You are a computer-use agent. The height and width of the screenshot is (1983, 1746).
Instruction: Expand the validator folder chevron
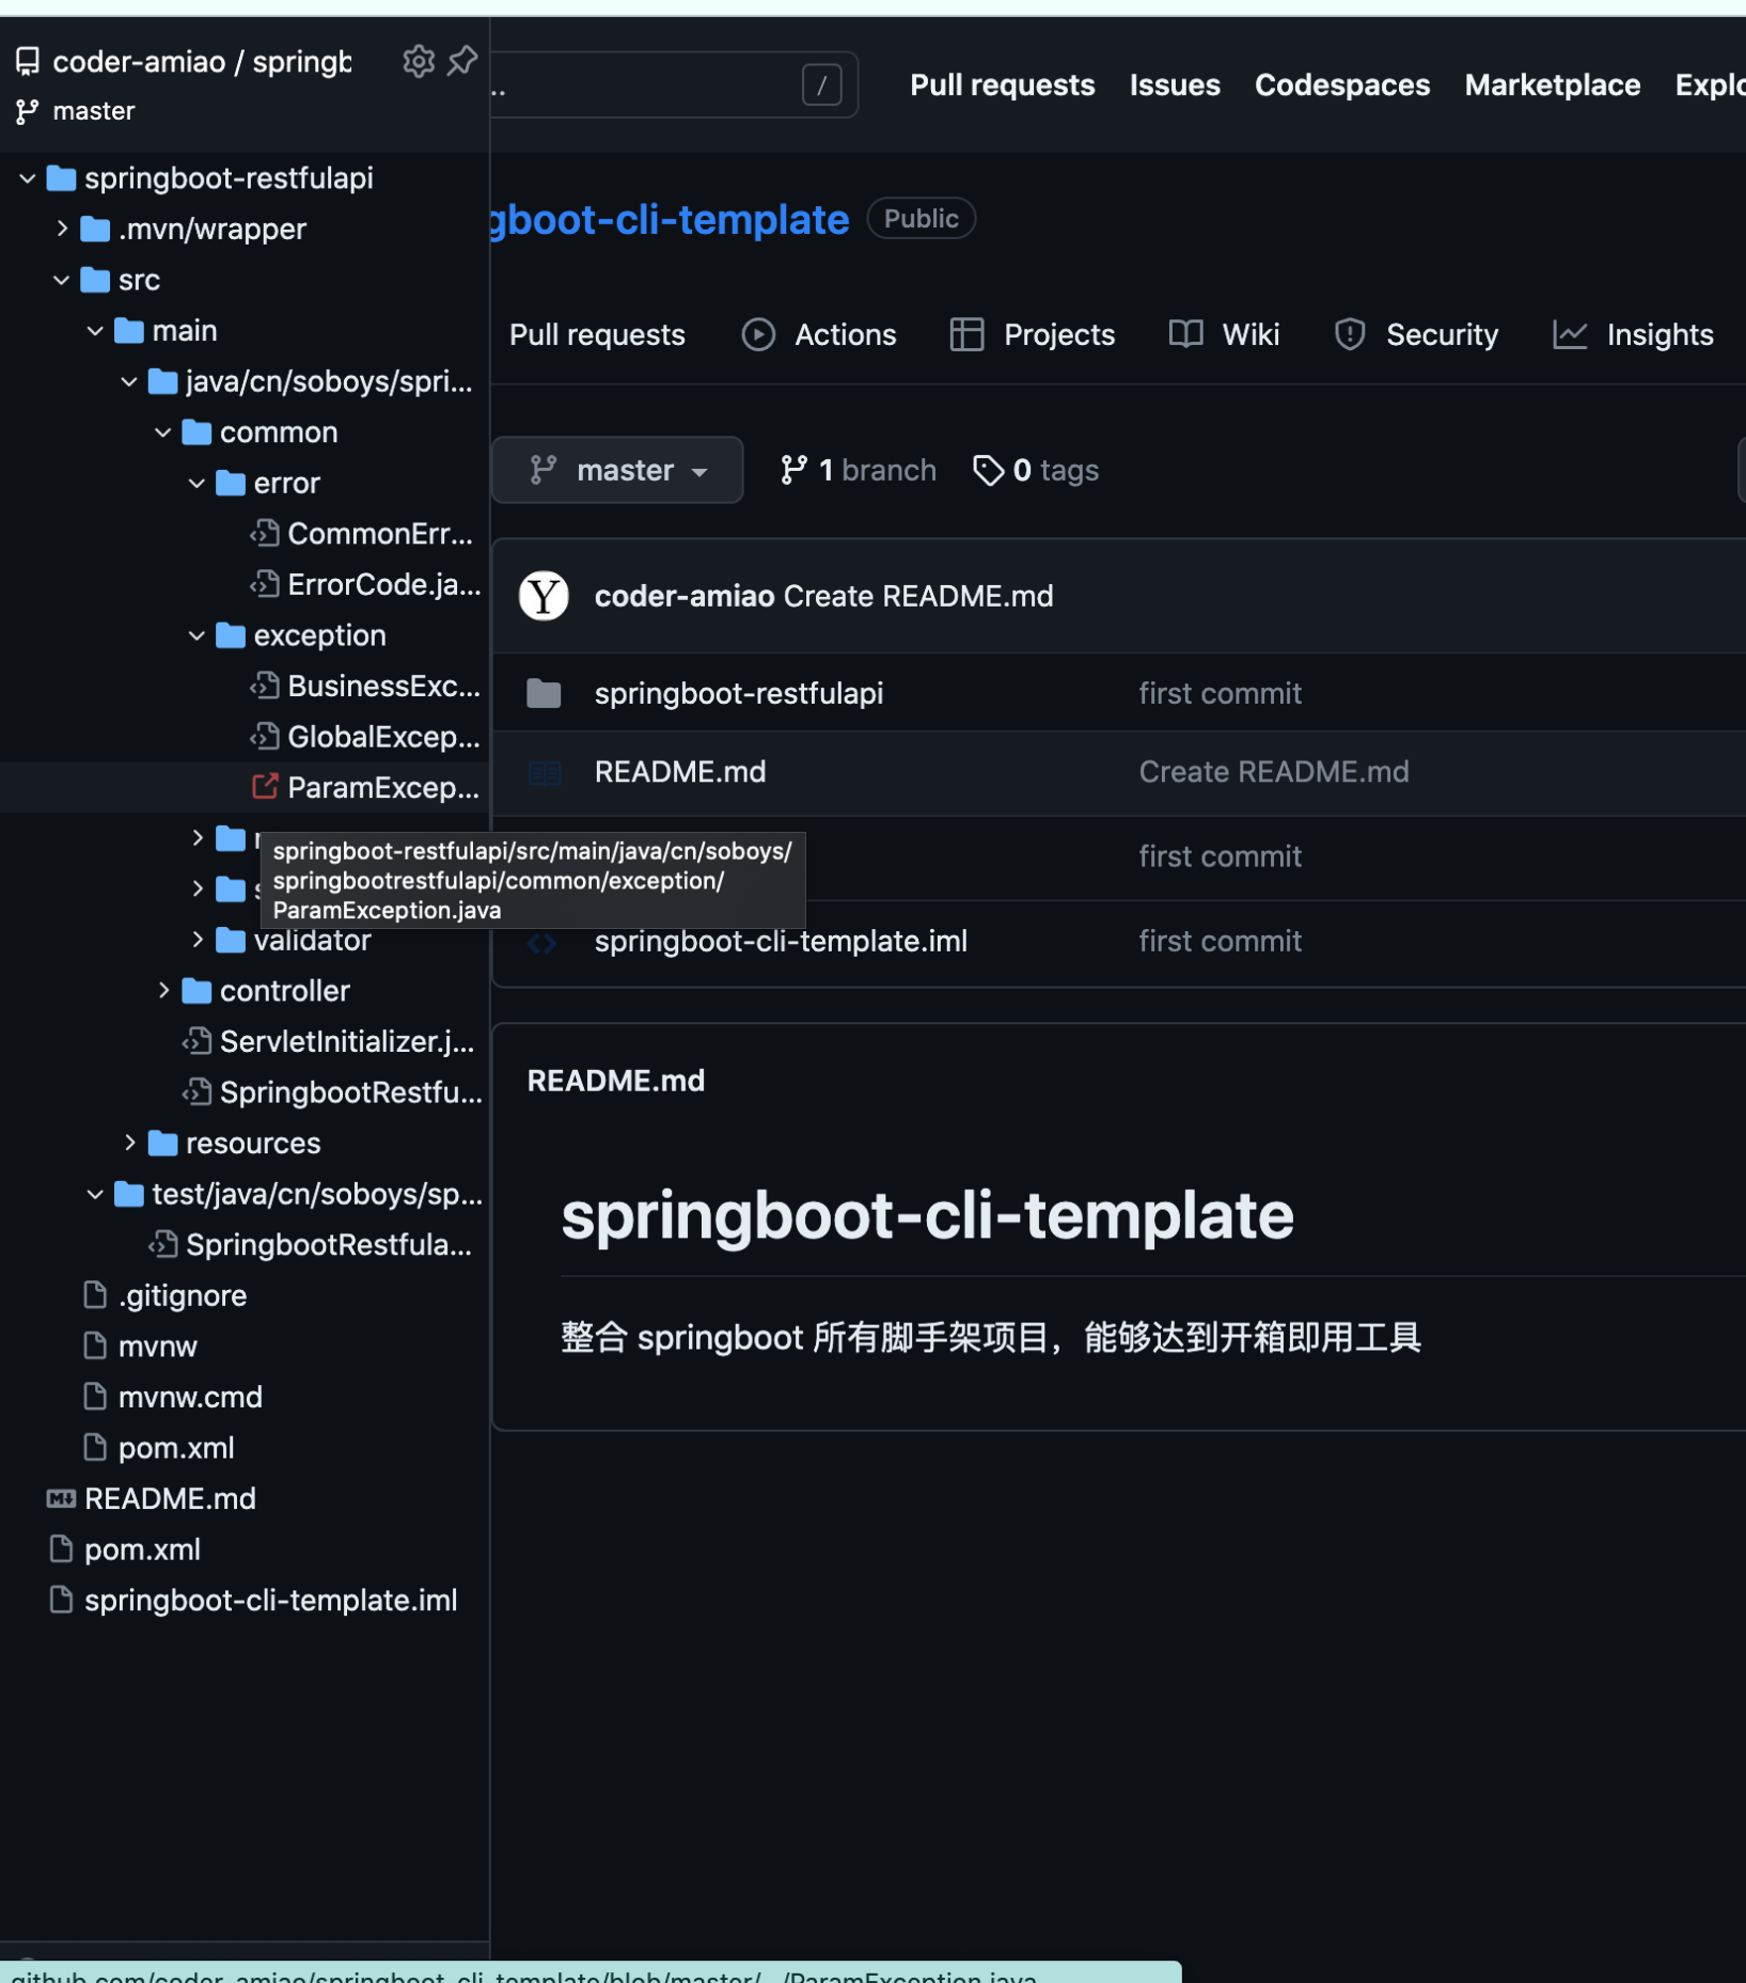pos(197,940)
